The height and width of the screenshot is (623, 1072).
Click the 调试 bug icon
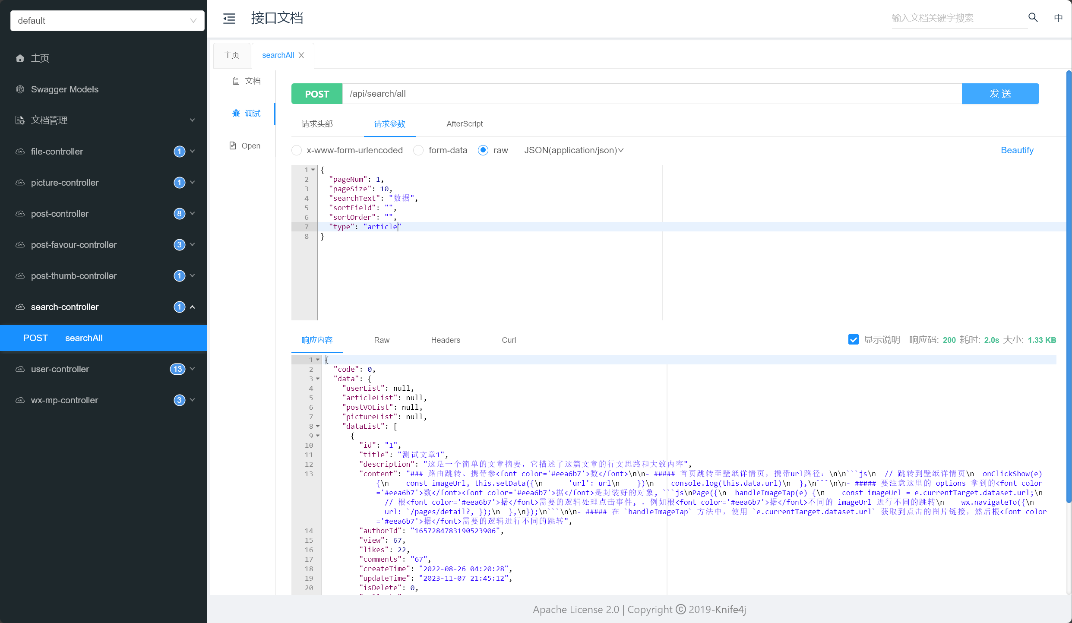pyautogui.click(x=236, y=113)
